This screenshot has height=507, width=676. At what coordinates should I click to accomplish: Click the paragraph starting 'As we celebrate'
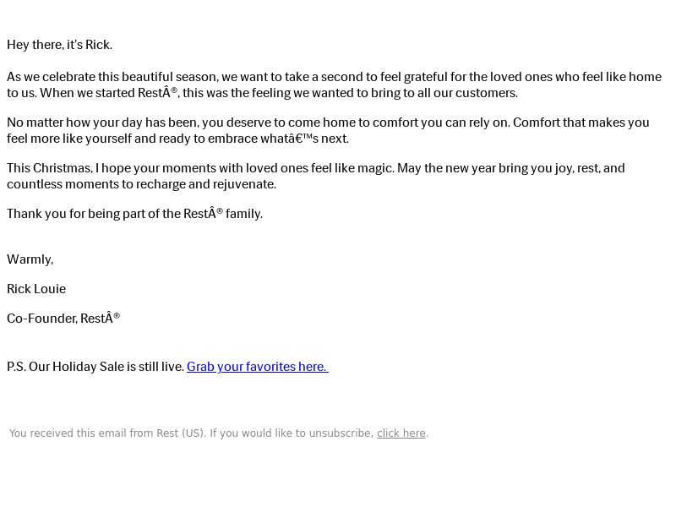click(334, 84)
